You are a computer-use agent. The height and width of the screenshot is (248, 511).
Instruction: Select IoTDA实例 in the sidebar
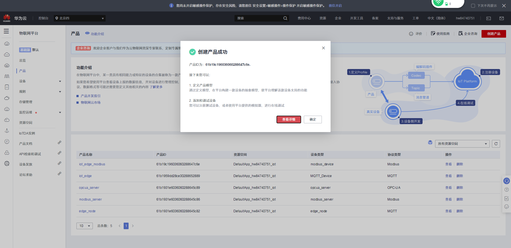27,133
